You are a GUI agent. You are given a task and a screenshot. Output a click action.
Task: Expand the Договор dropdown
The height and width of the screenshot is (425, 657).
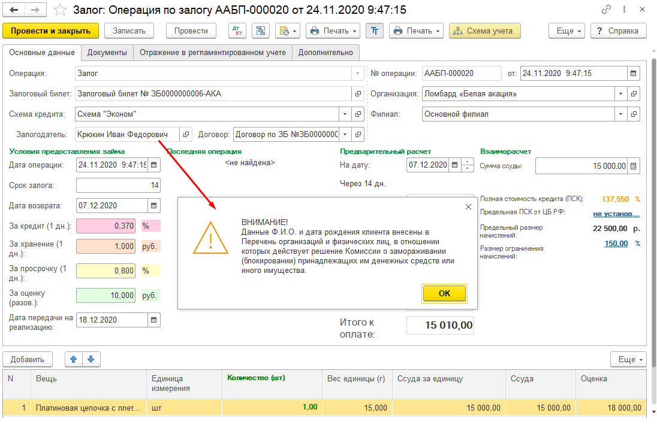point(345,134)
